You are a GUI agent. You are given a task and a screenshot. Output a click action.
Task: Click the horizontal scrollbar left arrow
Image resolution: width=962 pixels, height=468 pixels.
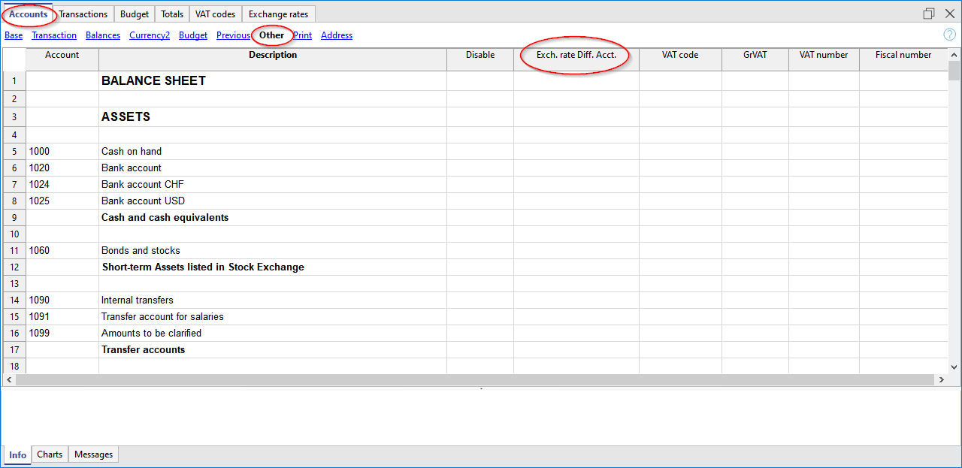[9, 380]
